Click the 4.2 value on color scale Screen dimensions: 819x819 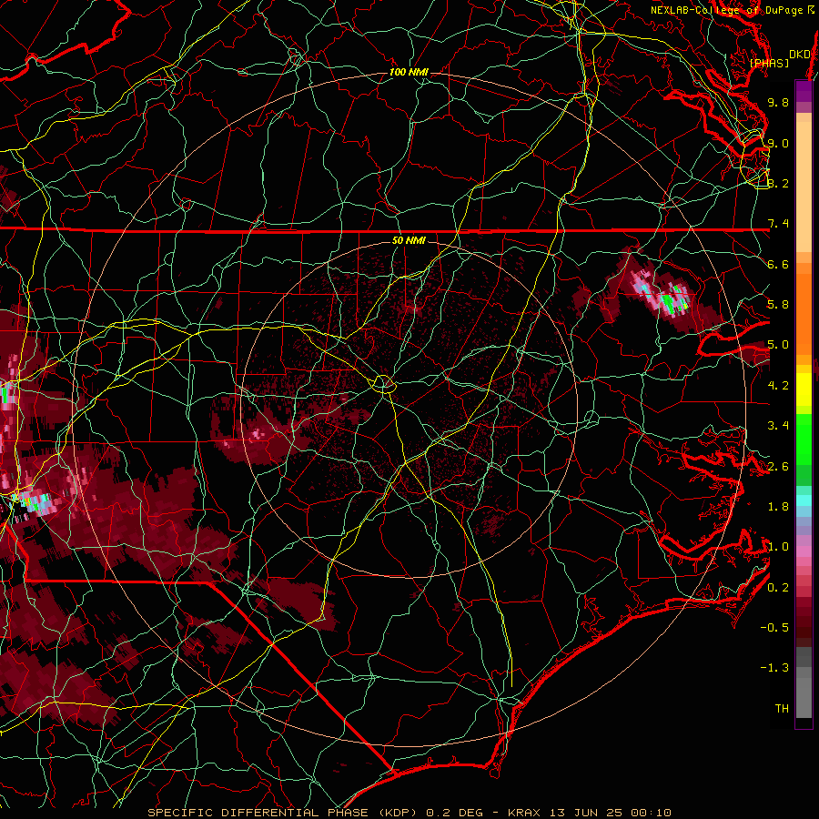[778, 386]
